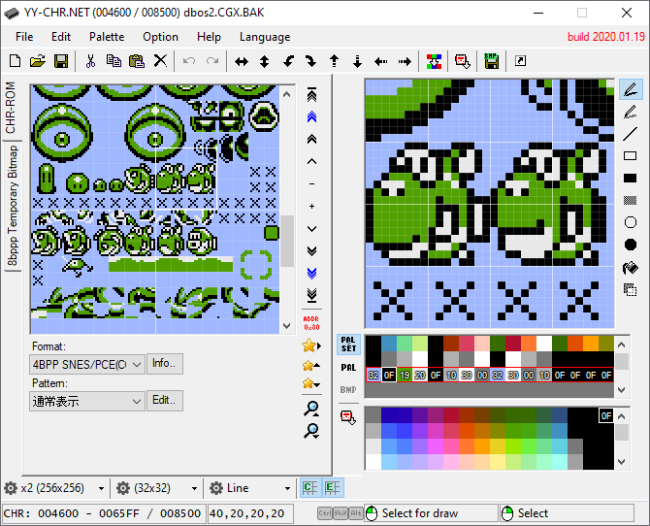Shift pattern down with arrow icon
650x526 pixels.
pyautogui.click(x=357, y=62)
